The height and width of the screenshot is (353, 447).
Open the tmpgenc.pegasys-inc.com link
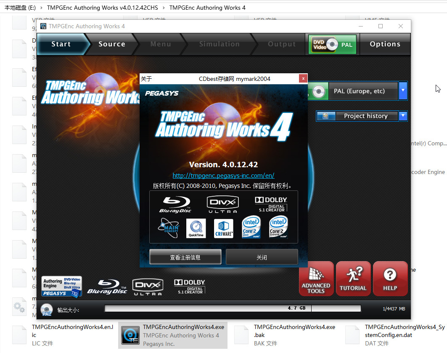[224, 175]
